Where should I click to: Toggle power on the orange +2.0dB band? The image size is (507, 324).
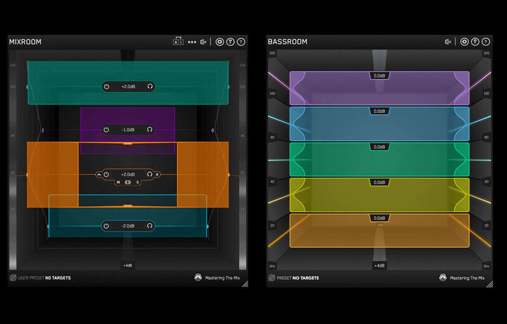tap(106, 174)
